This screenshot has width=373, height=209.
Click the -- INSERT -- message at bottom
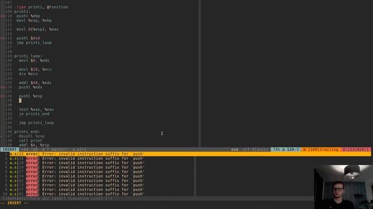pos(14,203)
